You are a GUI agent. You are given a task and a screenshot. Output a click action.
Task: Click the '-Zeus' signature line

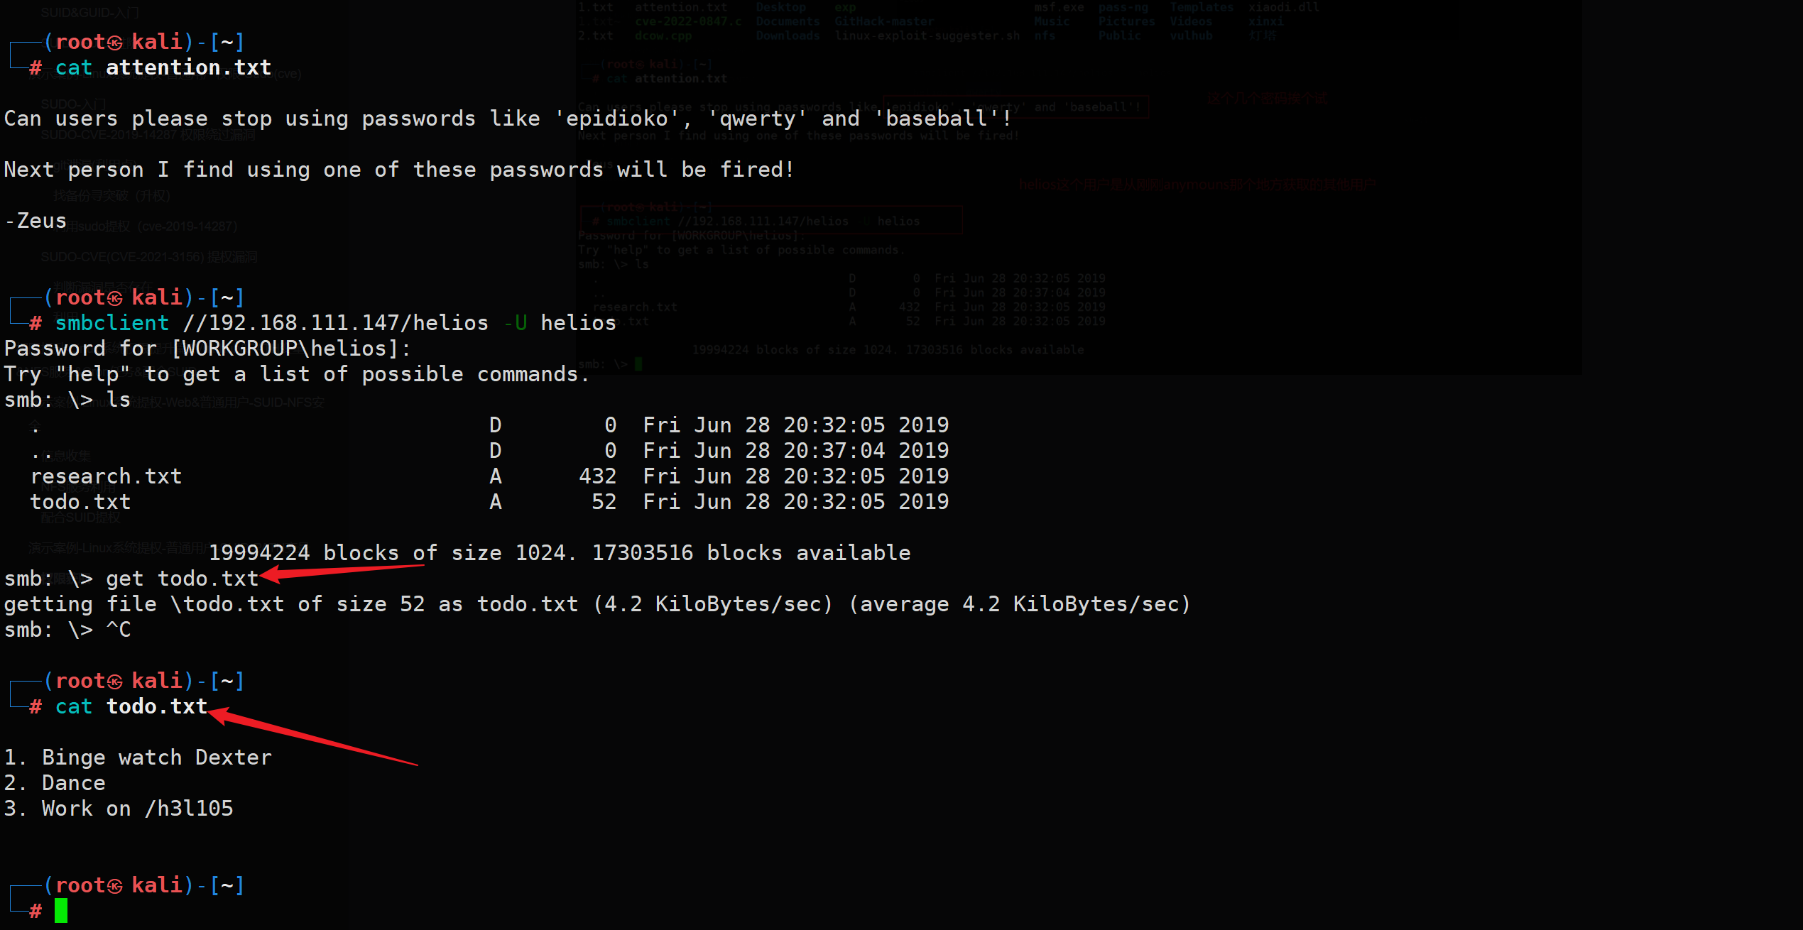36,221
